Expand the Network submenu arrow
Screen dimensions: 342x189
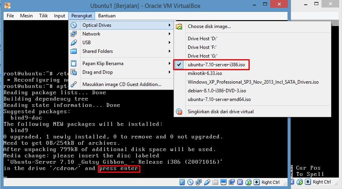170,34
